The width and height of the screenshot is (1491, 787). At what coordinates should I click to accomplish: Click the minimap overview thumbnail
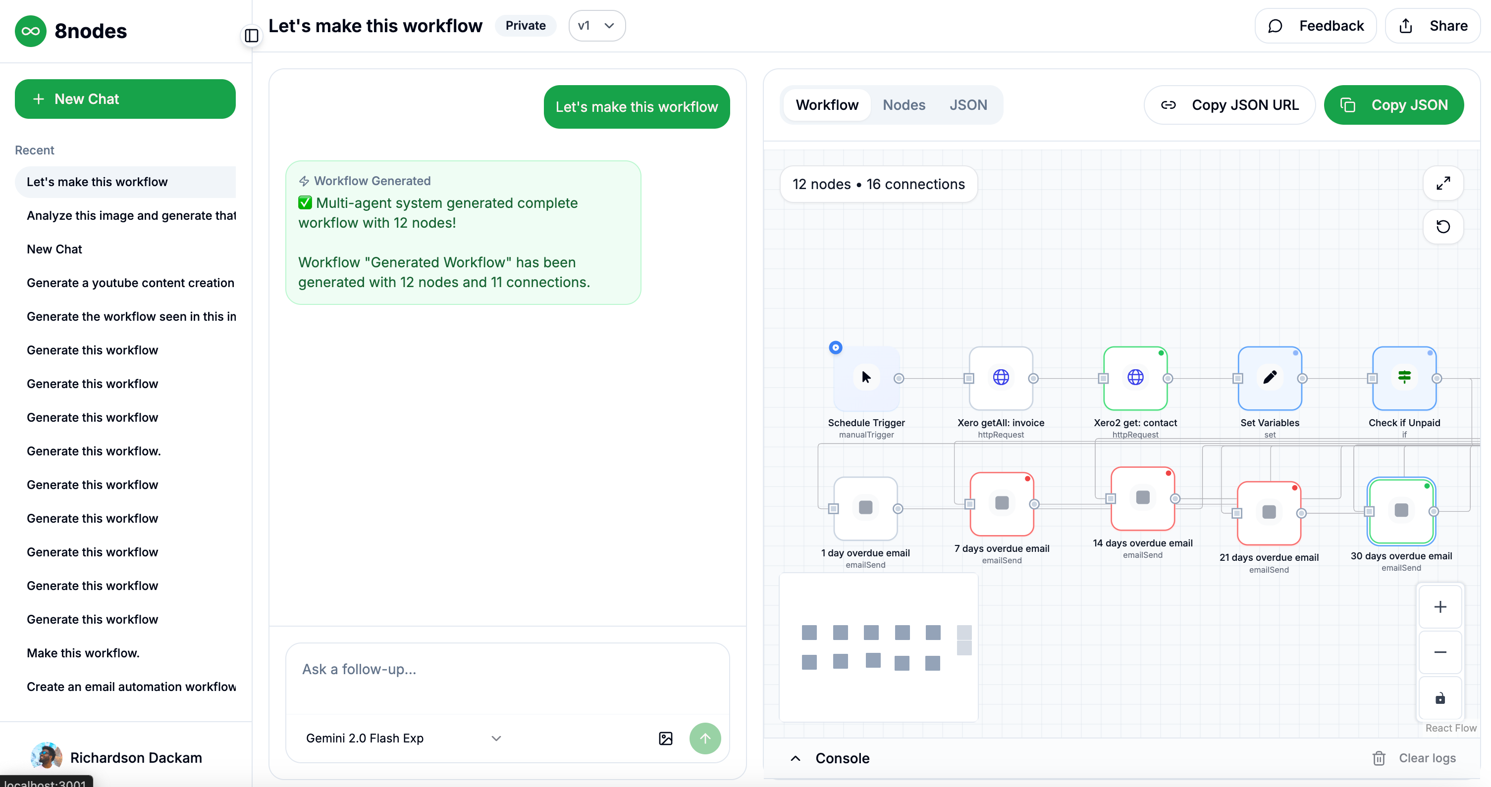tap(878, 647)
